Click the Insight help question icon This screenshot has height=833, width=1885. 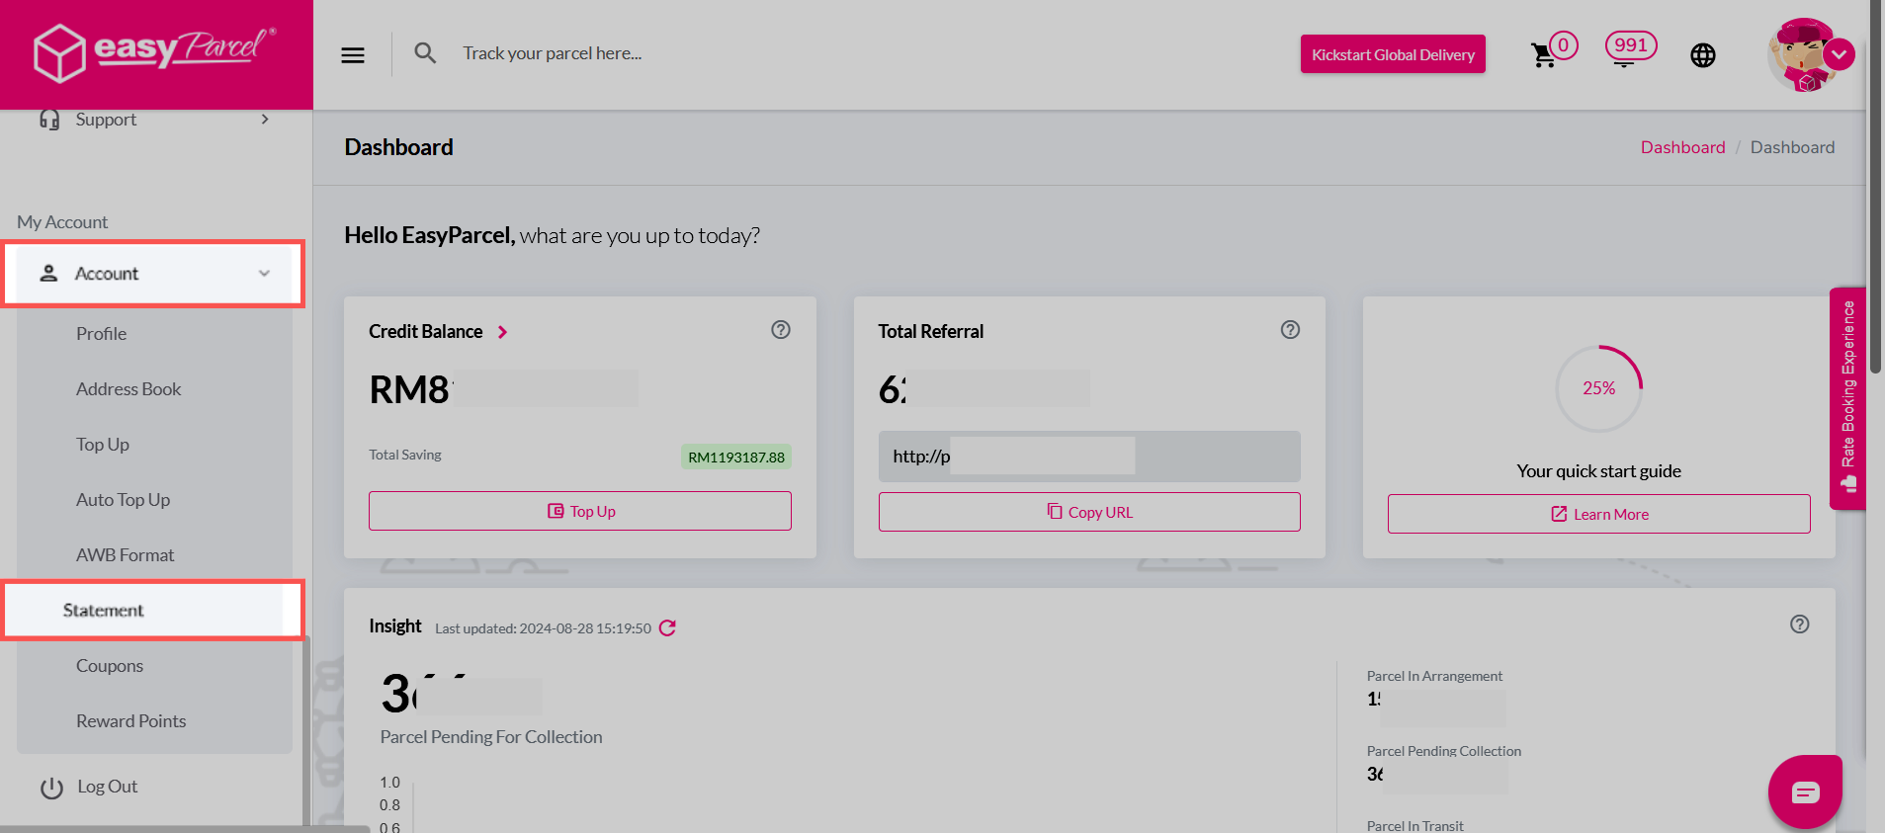1799,625
